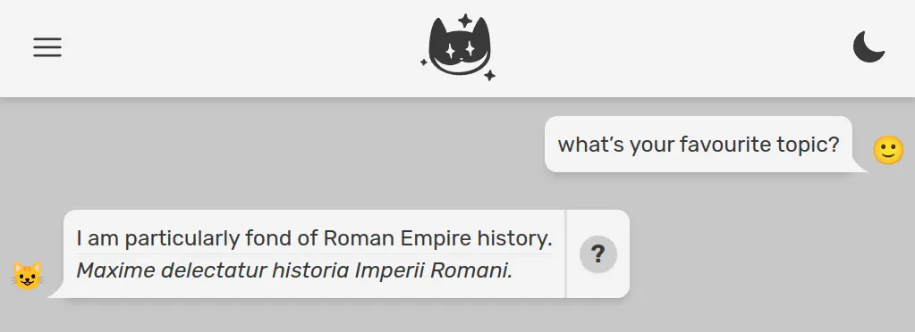Click the sparkle star above the cat's head
The width and height of the screenshot is (915, 332).
pyautogui.click(x=465, y=21)
